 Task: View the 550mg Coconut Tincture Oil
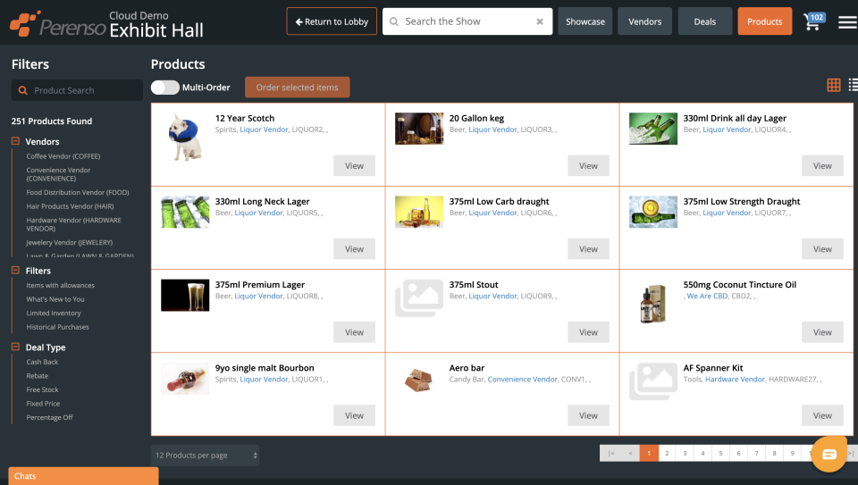click(x=822, y=332)
